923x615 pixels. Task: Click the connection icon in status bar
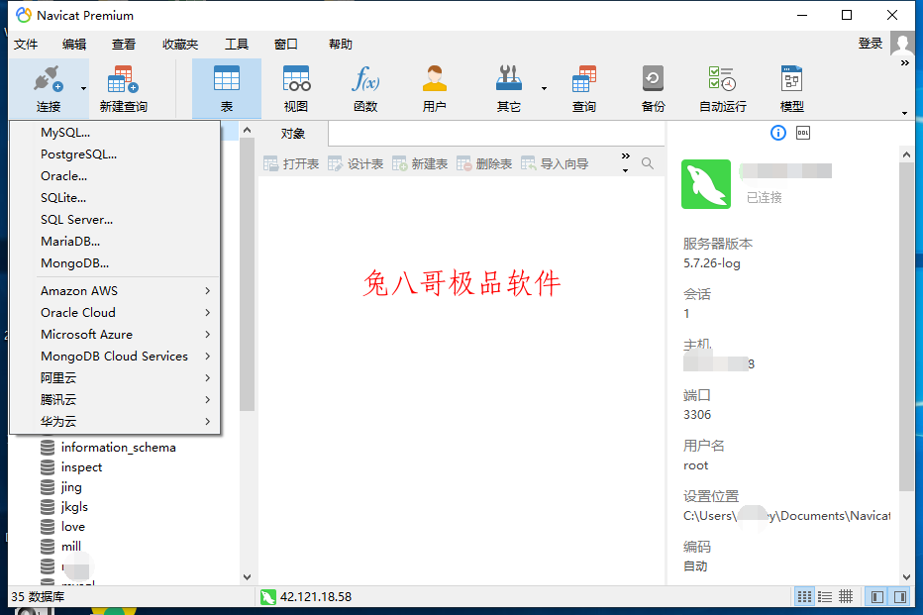coord(267,597)
